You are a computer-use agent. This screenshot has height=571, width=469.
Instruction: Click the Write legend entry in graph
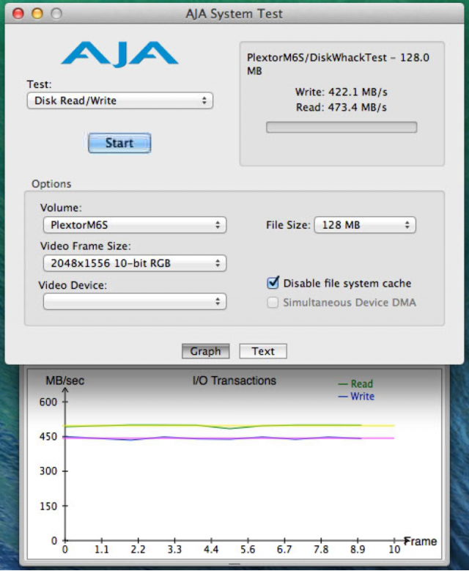356,397
